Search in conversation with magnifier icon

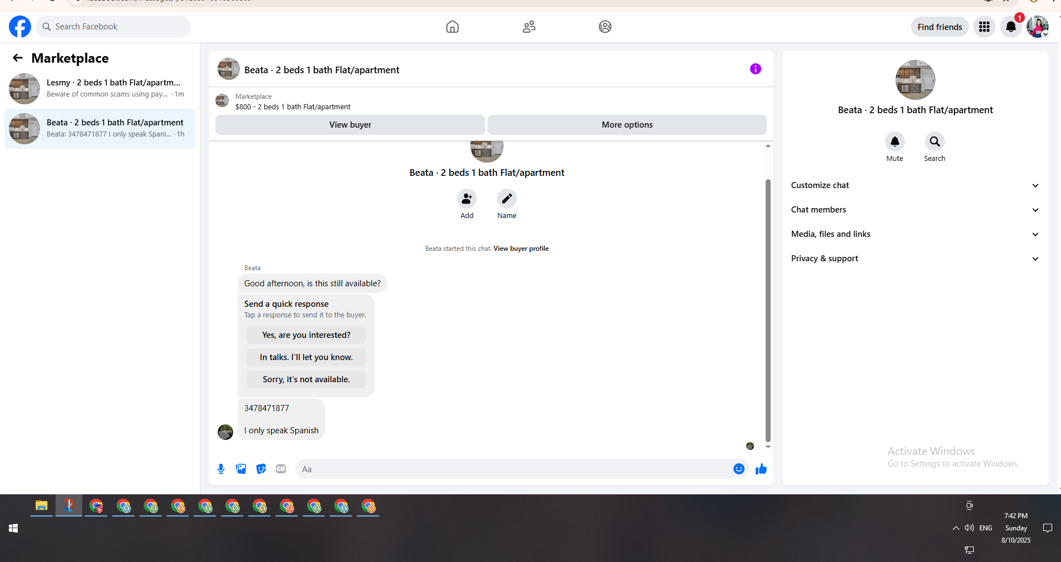coord(935,141)
